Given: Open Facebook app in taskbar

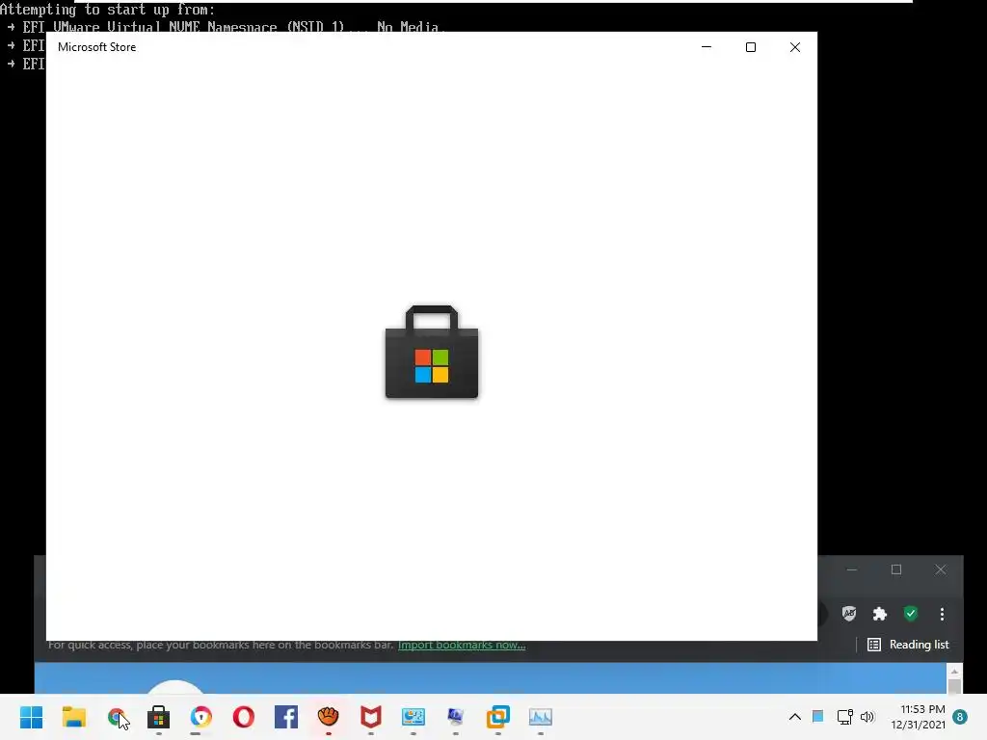Looking at the screenshot, I should coord(285,717).
